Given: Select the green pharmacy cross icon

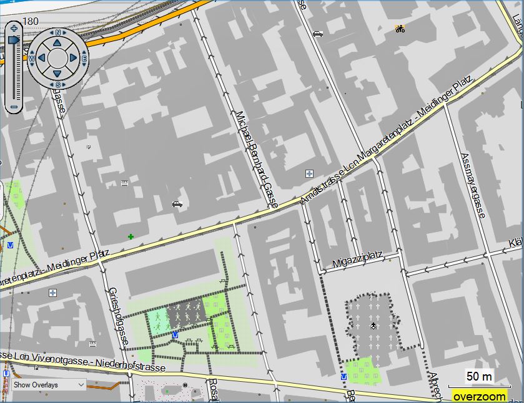Looking at the screenshot, I should coord(129,236).
